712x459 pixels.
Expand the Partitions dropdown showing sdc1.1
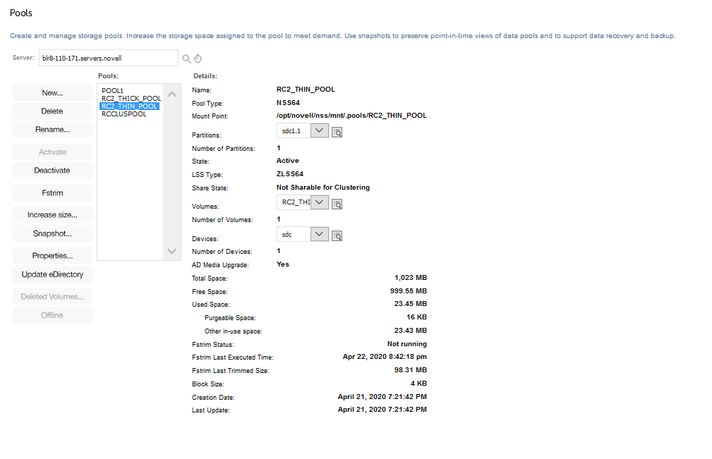pos(319,131)
